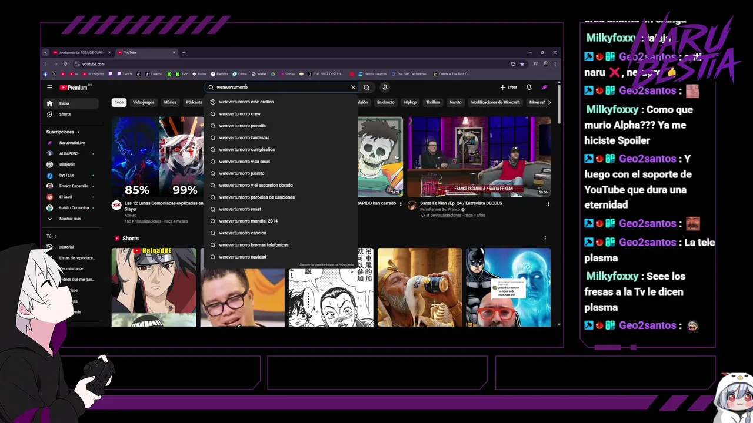Switch to the Analizando La ROSA browser tab
Image resolution: width=753 pixels, height=423 pixels.
82,52
